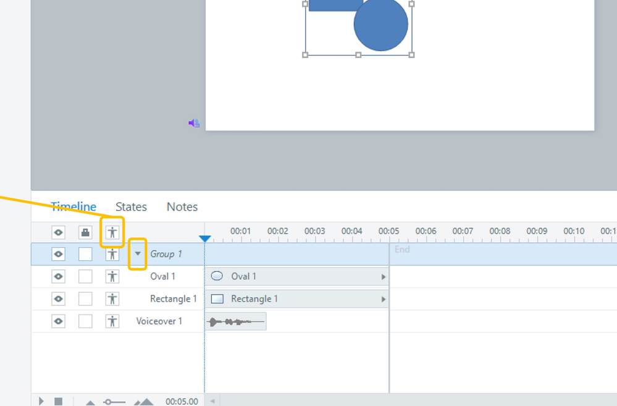Select the Group 1 row name
Screen dimensions: 617x406
pyautogui.click(x=166, y=254)
